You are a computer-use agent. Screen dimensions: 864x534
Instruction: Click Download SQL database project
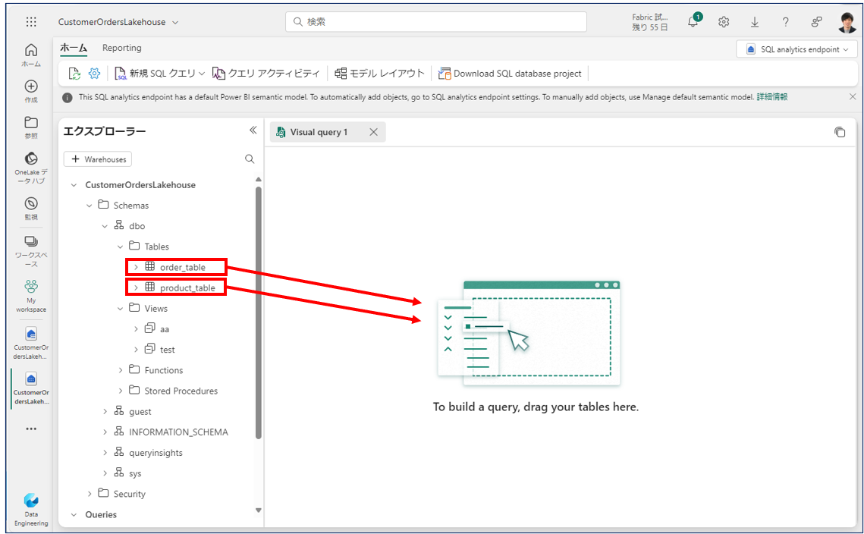pyautogui.click(x=510, y=74)
